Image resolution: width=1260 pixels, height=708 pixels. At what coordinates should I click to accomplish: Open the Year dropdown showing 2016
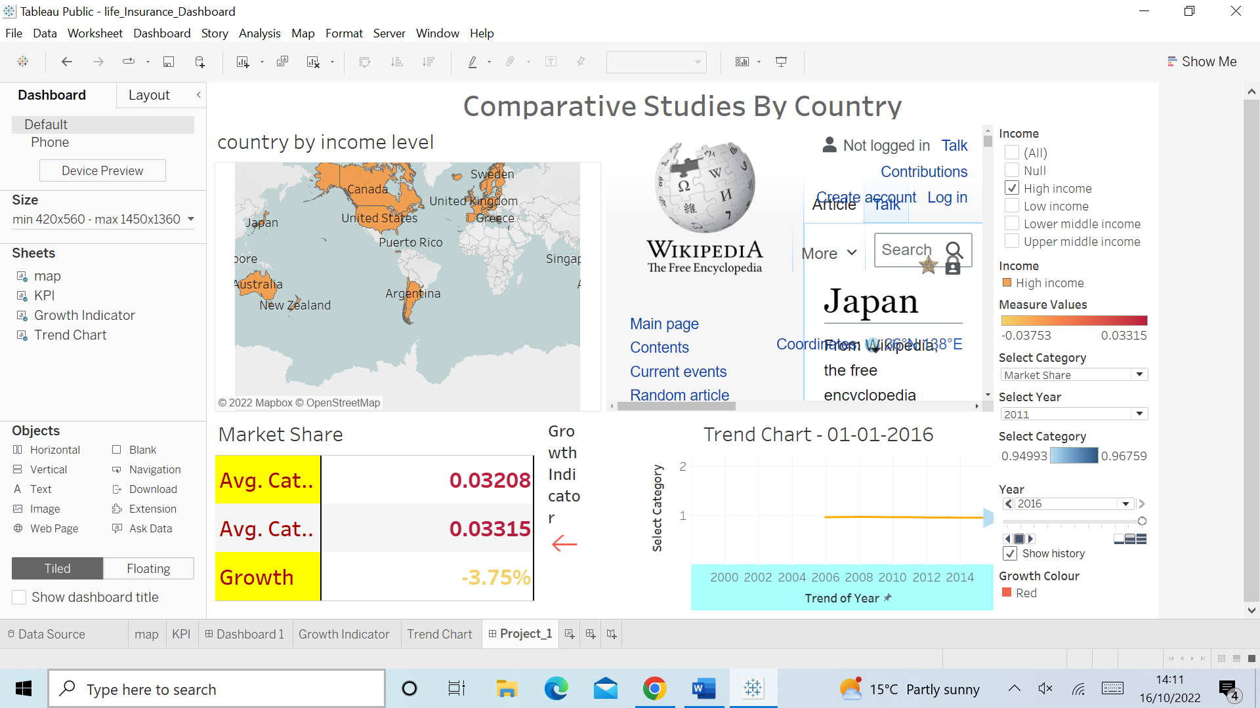(x=1127, y=503)
